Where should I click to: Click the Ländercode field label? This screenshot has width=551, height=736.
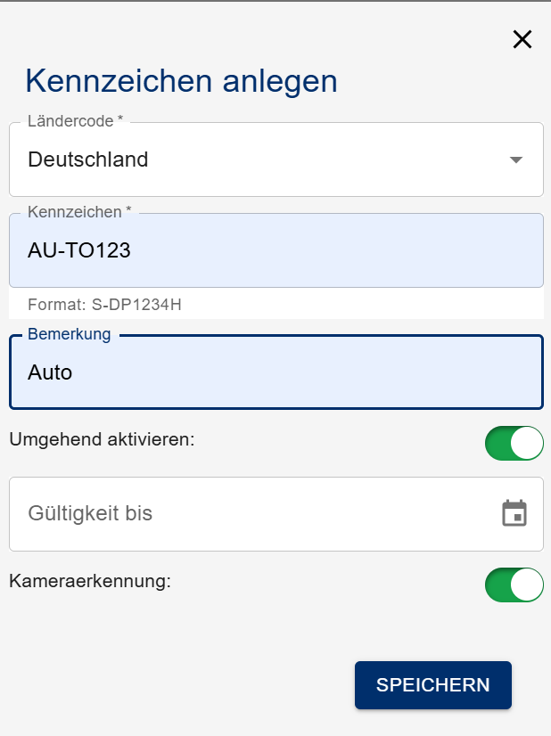(75, 121)
